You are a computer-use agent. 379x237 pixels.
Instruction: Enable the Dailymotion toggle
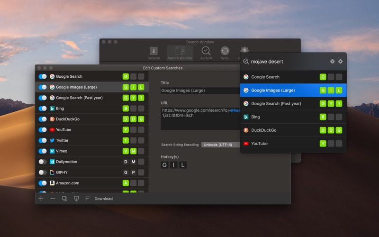pyautogui.click(x=43, y=162)
